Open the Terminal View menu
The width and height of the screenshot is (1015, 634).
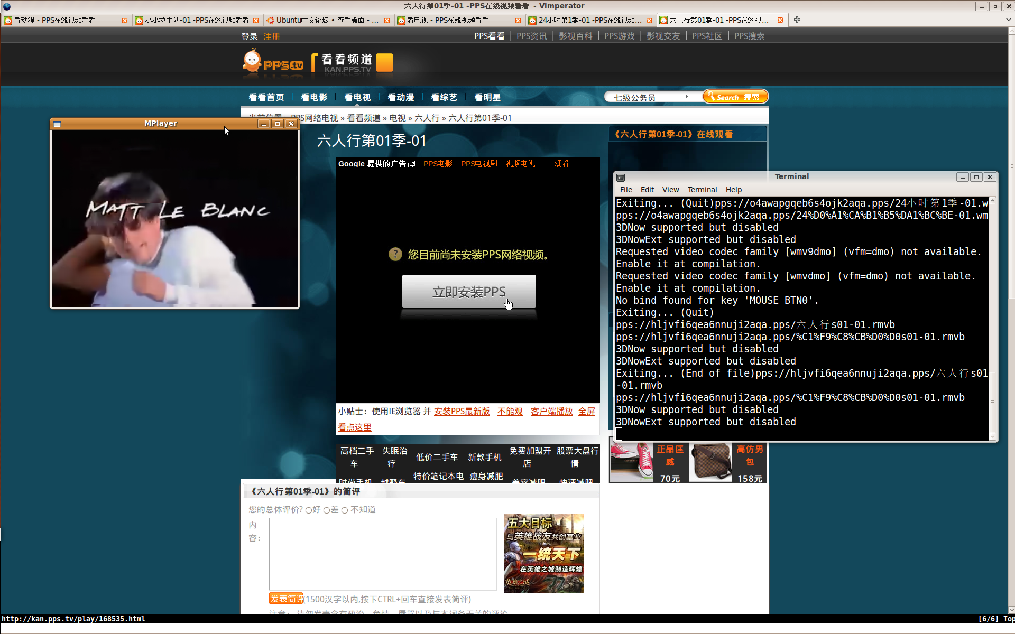click(670, 190)
